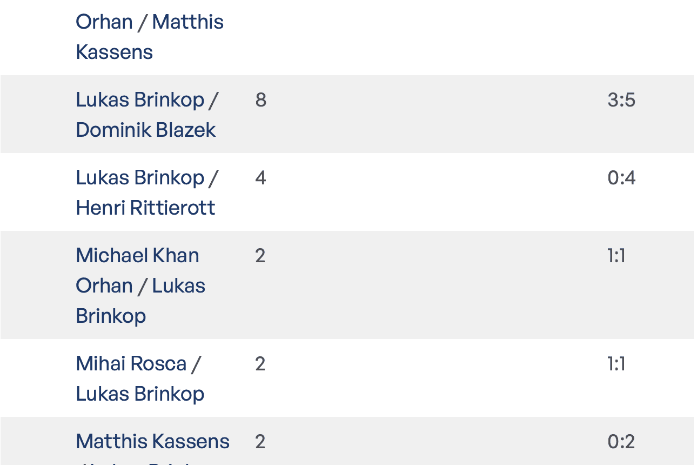Viewport: 697px width, 465px height.
Task: Click count 2 in Michael Khan Orhan row
Action: pos(260,256)
